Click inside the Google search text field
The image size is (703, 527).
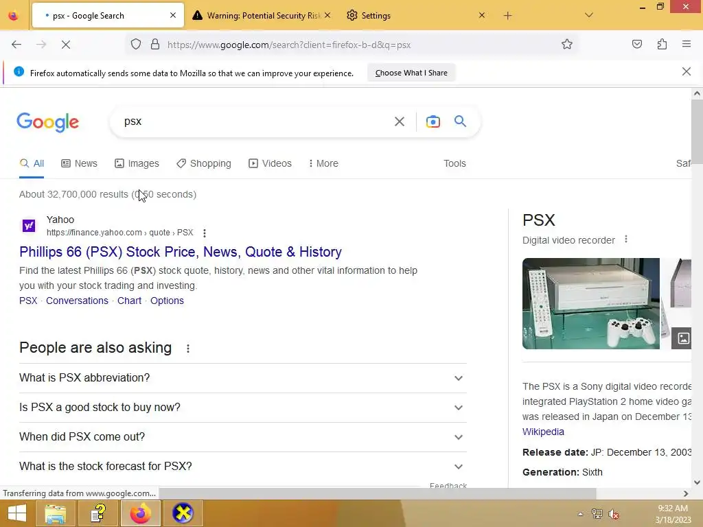click(x=255, y=121)
